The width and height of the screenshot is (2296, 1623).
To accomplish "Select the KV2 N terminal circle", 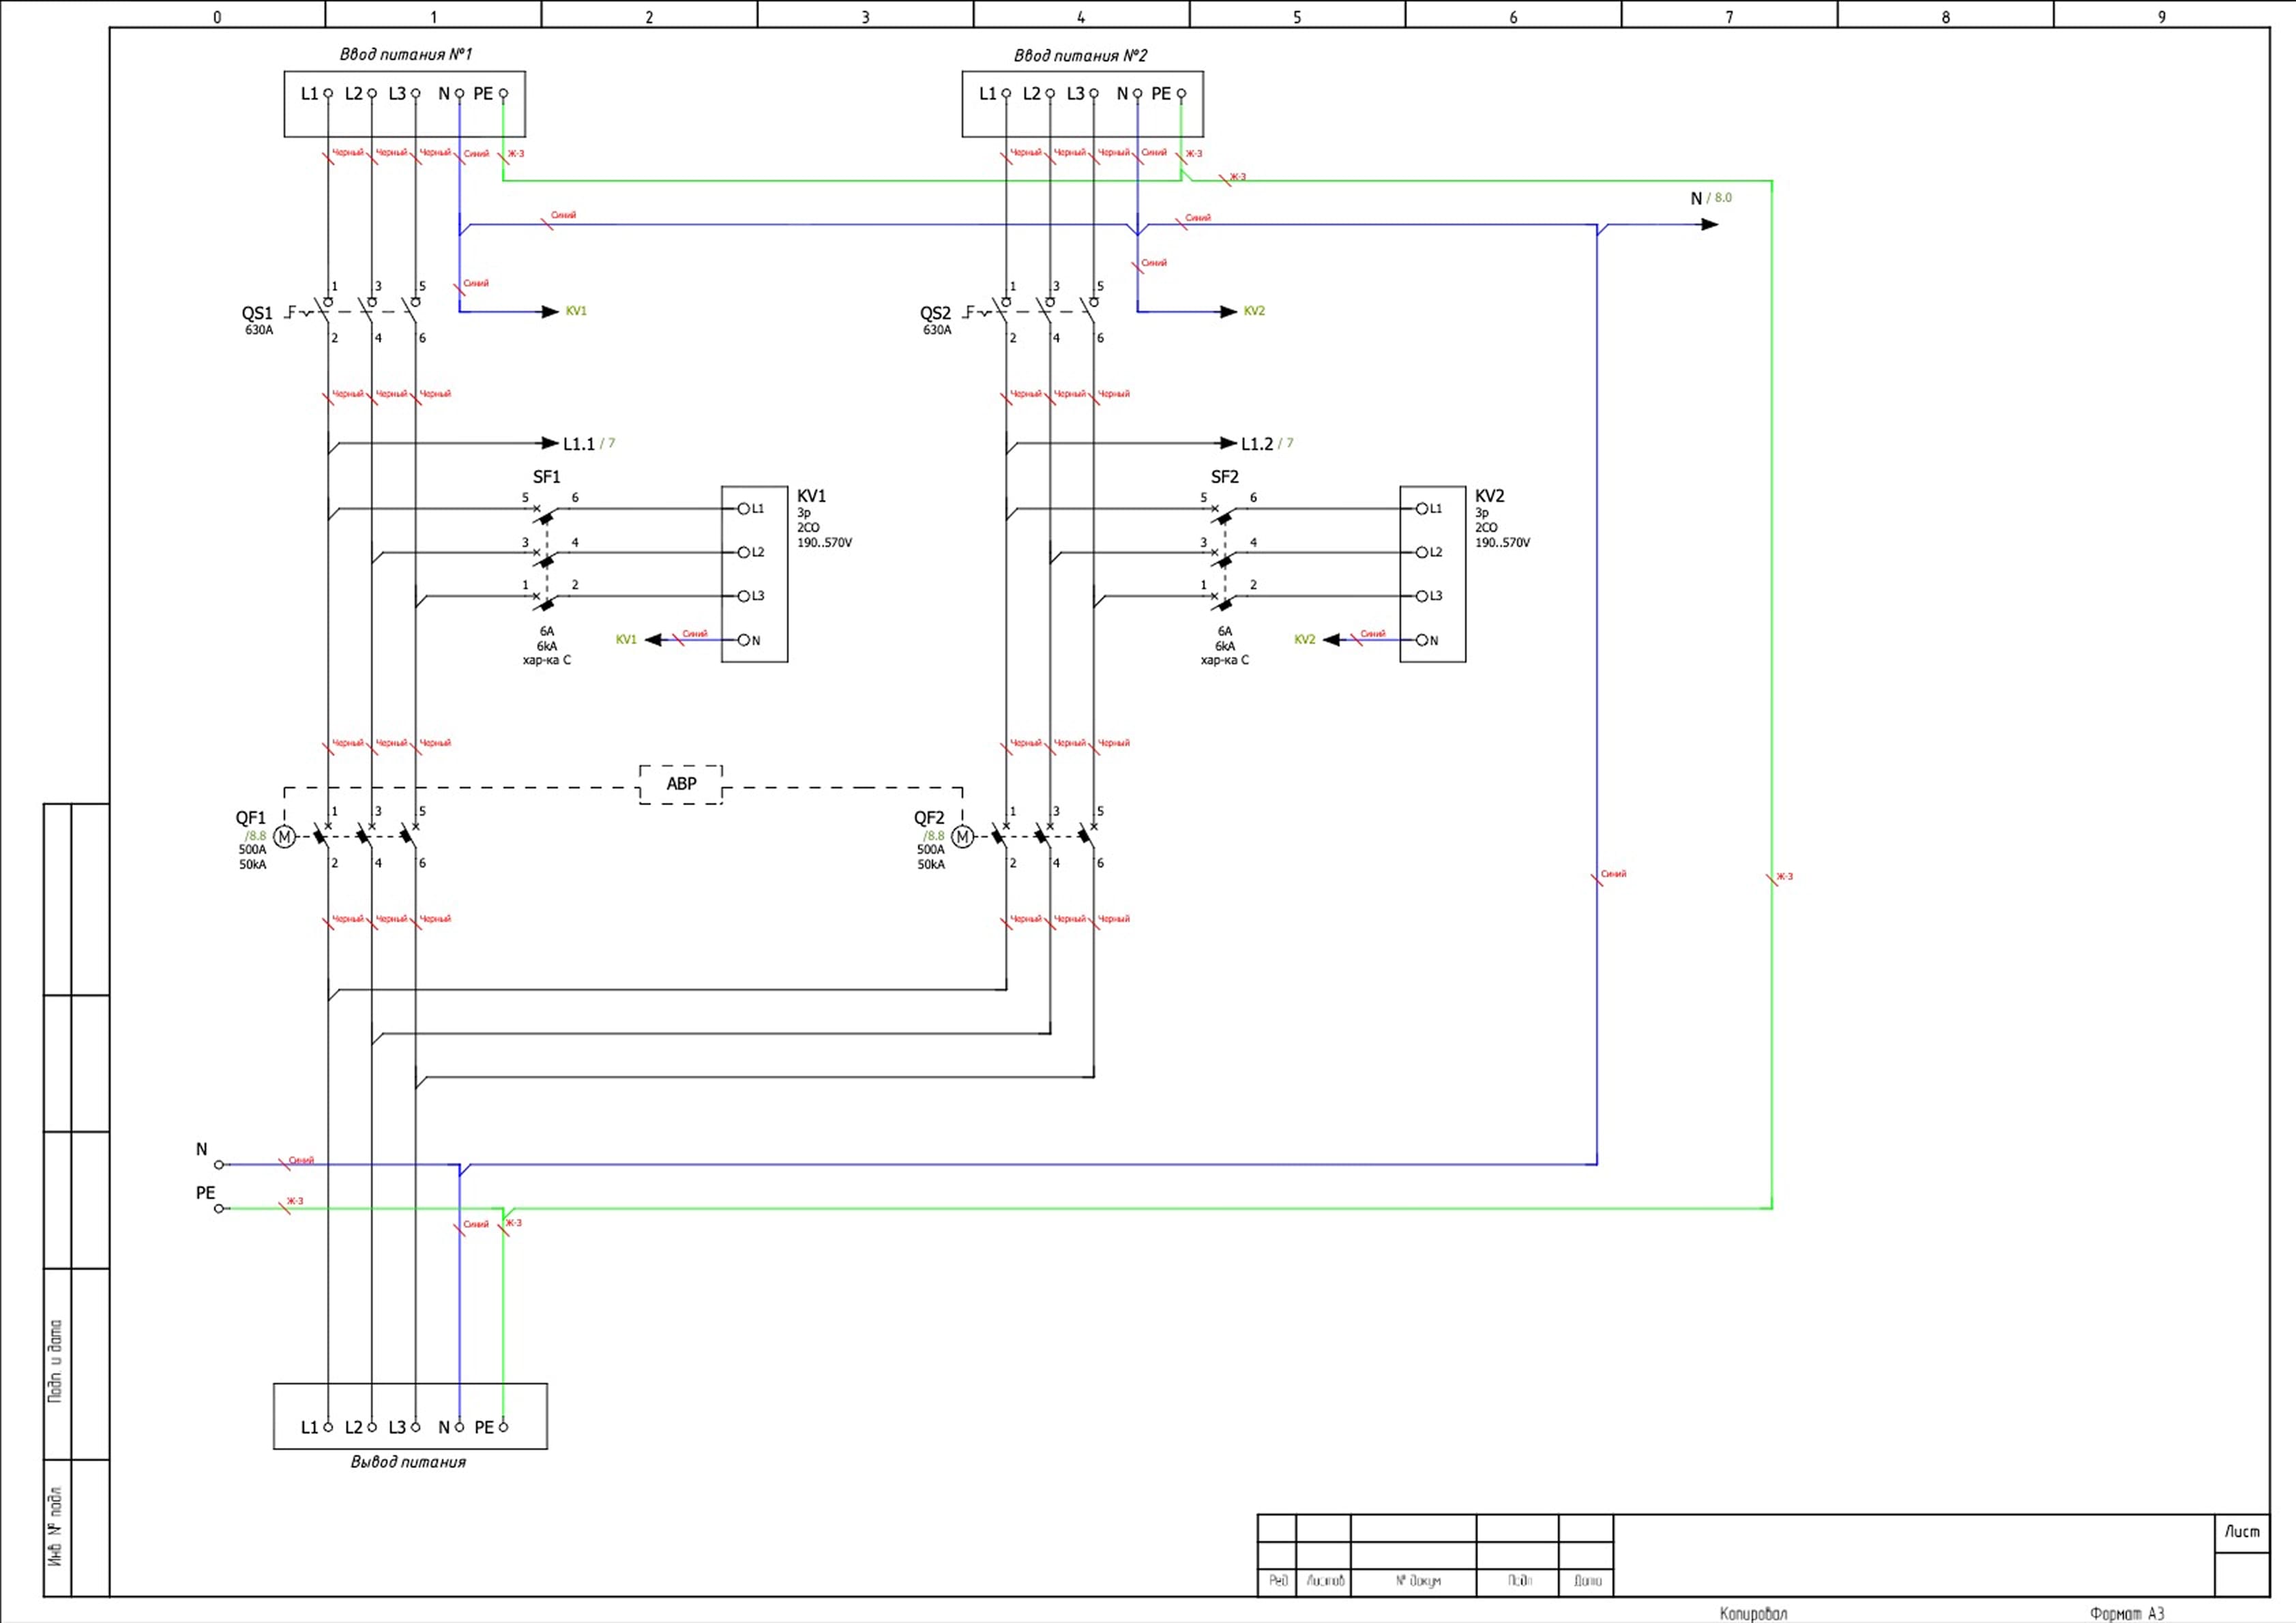I will [1421, 640].
